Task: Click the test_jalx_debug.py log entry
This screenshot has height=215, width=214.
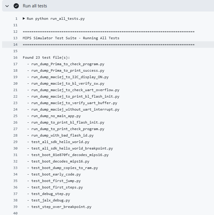Action: pos(51,200)
